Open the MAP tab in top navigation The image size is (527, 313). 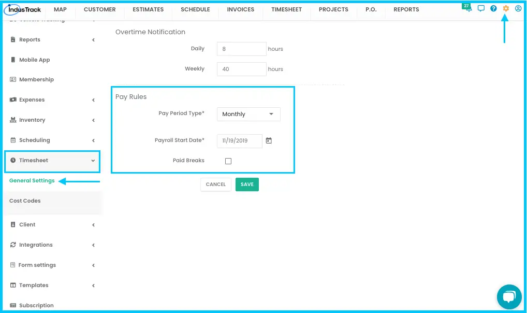(x=60, y=9)
